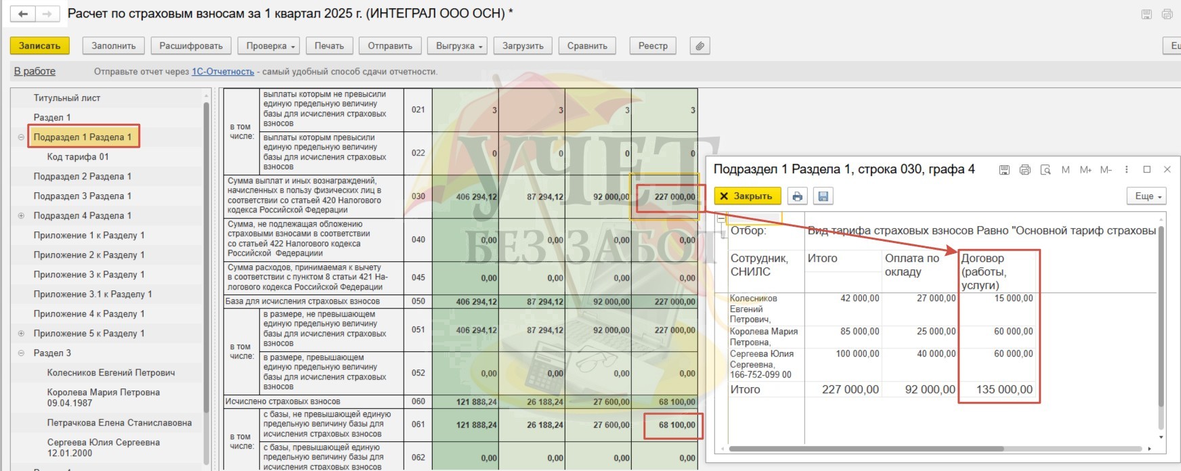
Task: Select the 227 000,00 cell in row 030
Action: point(664,197)
